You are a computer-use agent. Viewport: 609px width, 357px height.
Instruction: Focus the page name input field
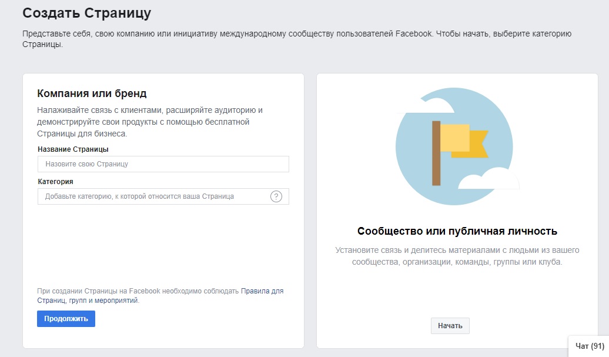[x=163, y=164]
